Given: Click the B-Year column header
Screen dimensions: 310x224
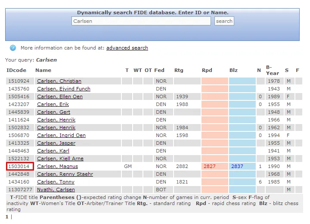Looking at the screenshot, I should click(x=273, y=70).
